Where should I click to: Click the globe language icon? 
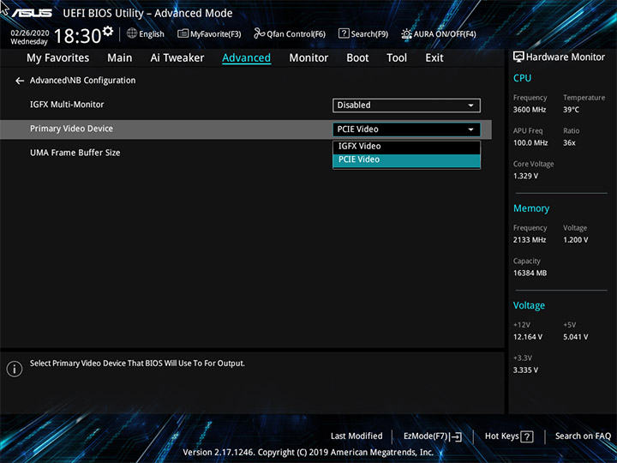[x=132, y=33]
